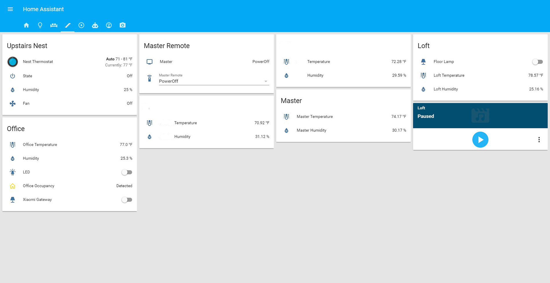Click the Nest Thermostat dial icon

click(x=12, y=62)
